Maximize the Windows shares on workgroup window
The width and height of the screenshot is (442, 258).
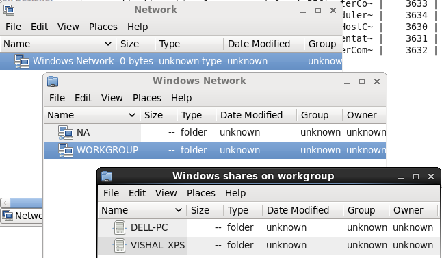pyautogui.click(x=416, y=177)
